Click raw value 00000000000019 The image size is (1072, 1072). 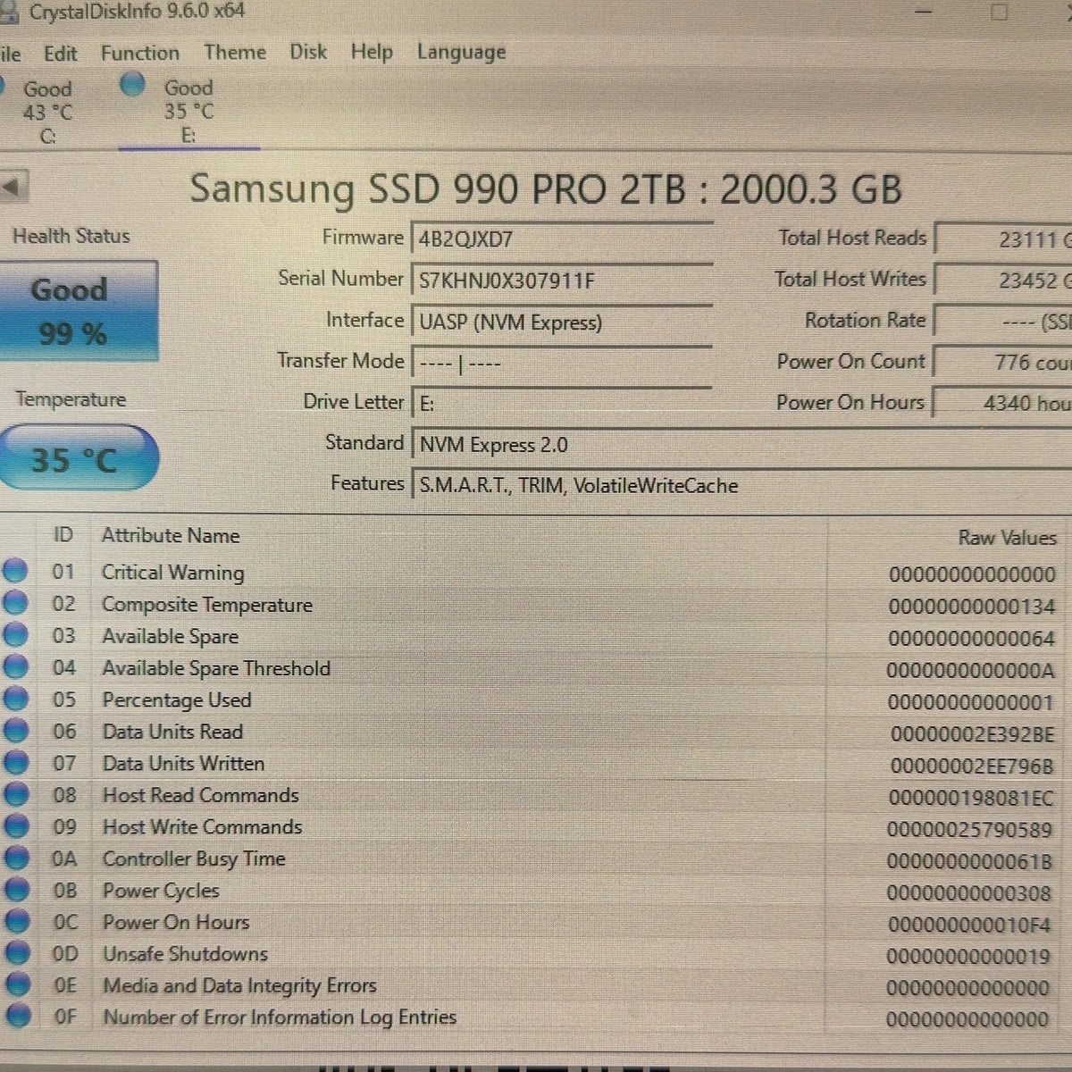[x=968, y=957]
